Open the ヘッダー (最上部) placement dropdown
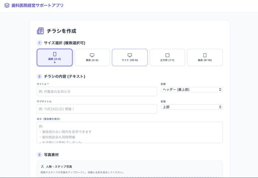The width and height of the screenshot is (258, 178). 192,89
